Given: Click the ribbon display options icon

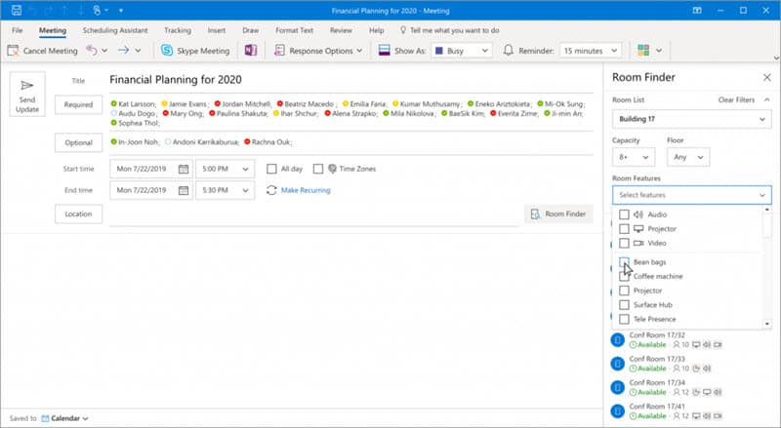Looking at the screenshot, I should 697,10.
